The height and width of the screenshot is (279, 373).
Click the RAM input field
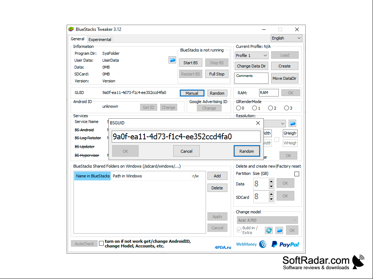tap(269, 93)
